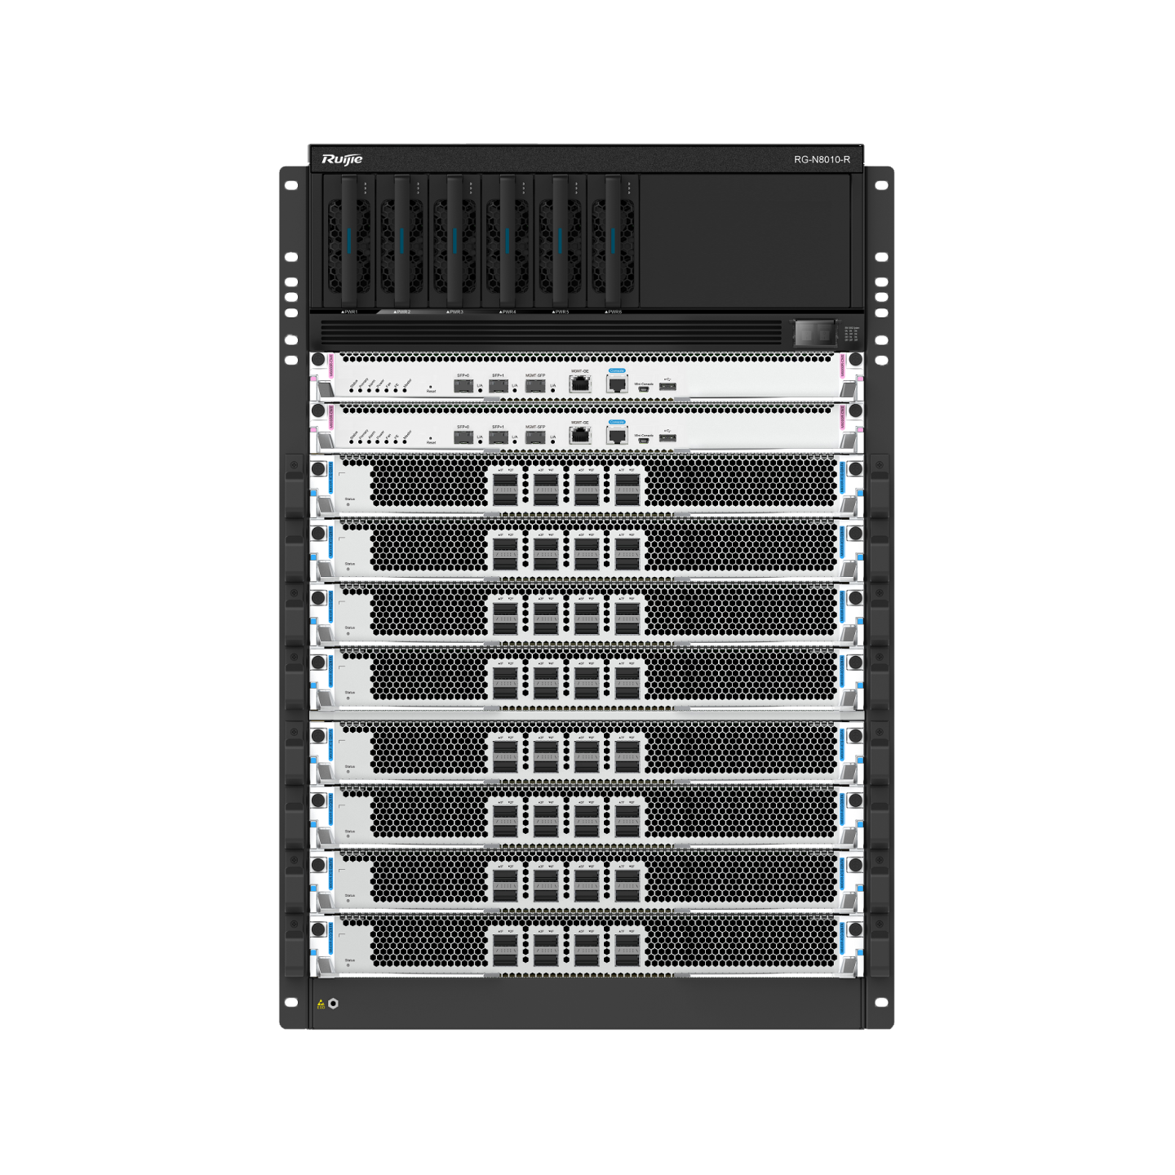Click the Ruijie logo on the chassis

[x=342, y=159]
